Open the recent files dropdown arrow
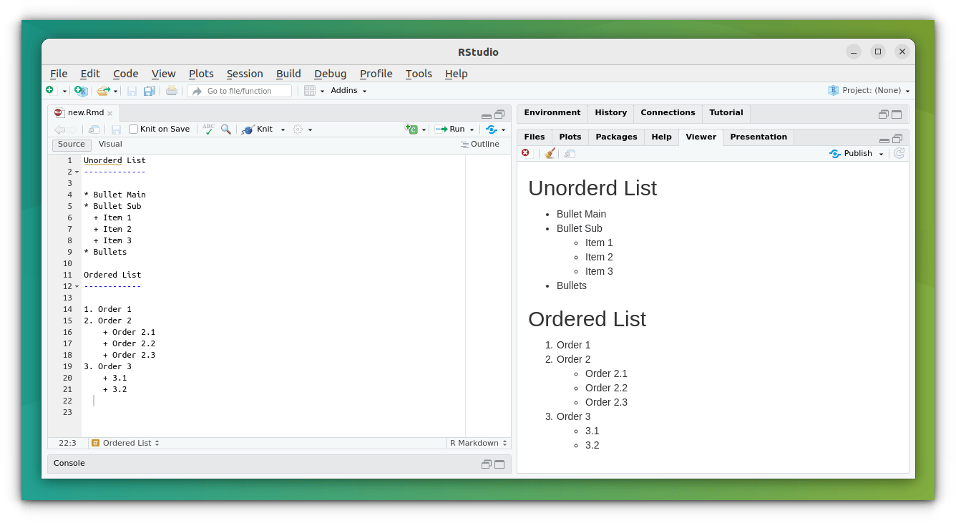The height and width of the screenshot is (523, 956). point(115,92)
